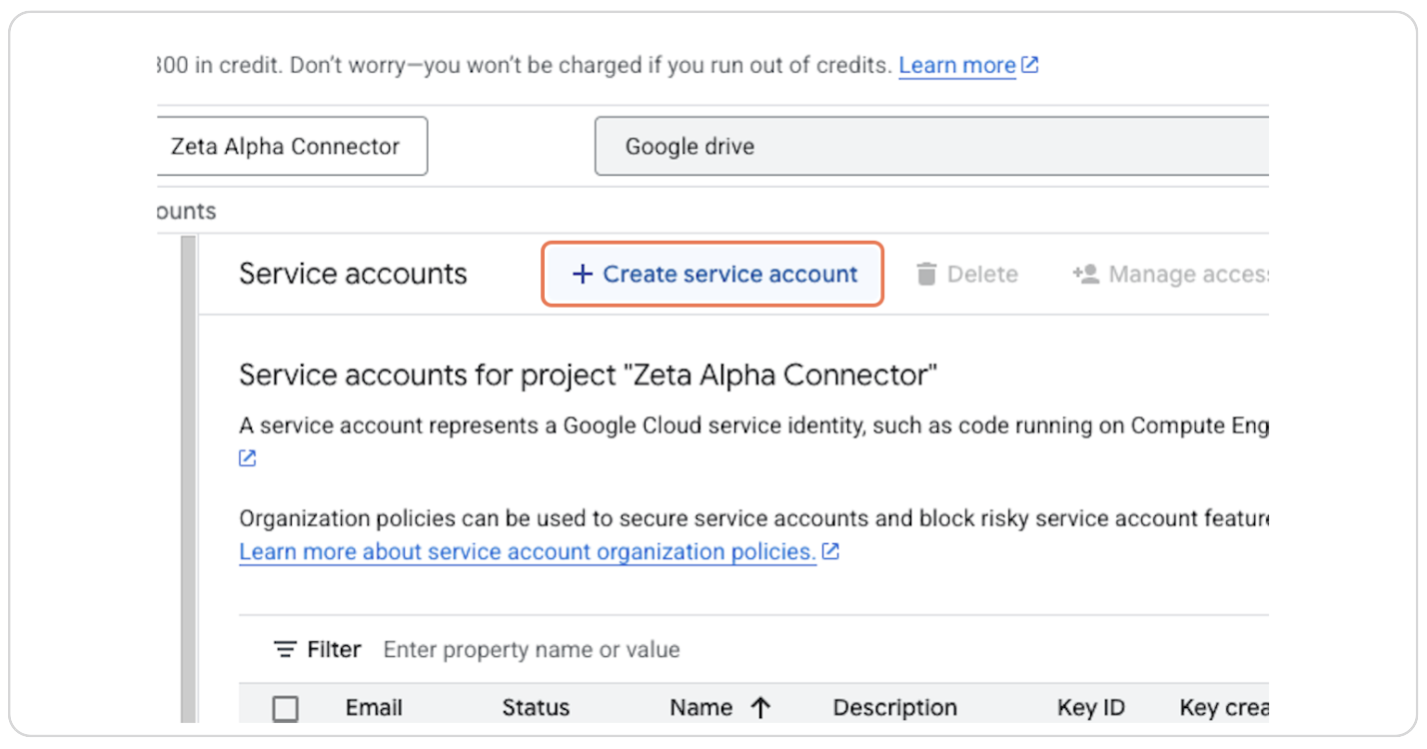Select the Create service account button

(x=712, y=274)
